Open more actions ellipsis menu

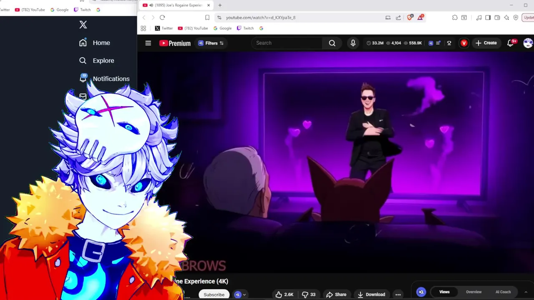coord(398,295)
